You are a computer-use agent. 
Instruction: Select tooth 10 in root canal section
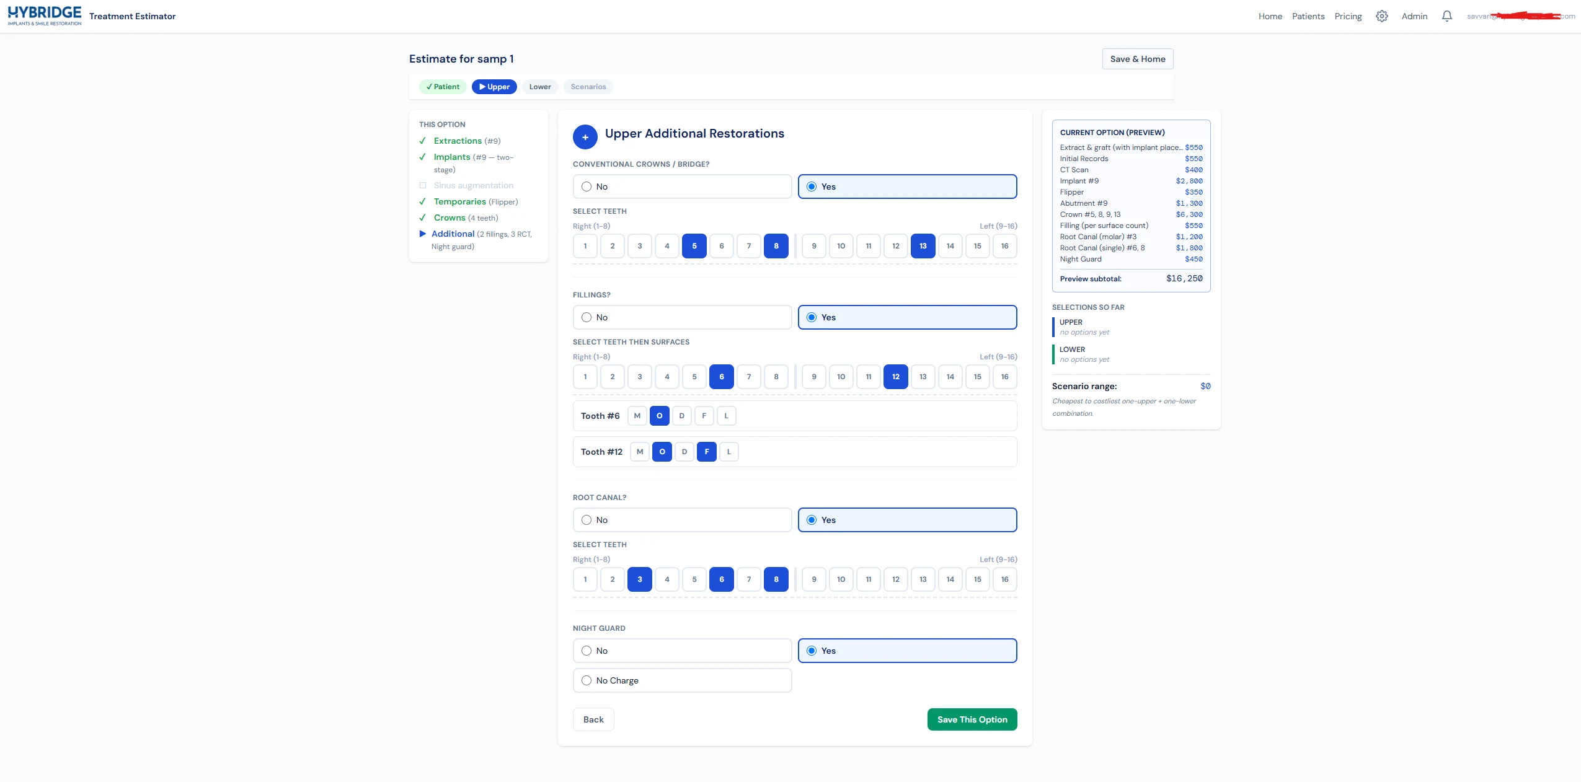(x=841, y=579)
